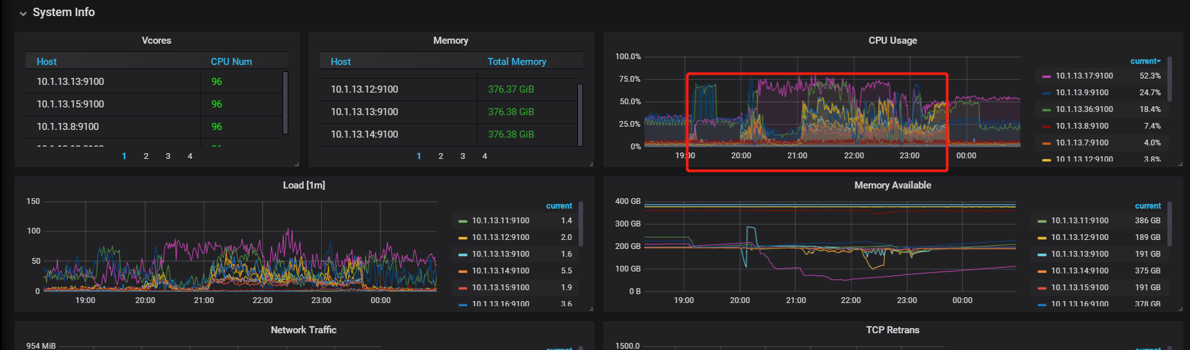1190x350 pixels.
Task: Click Vcores table vertical scrollbar
Action: [x=285, y=103]
